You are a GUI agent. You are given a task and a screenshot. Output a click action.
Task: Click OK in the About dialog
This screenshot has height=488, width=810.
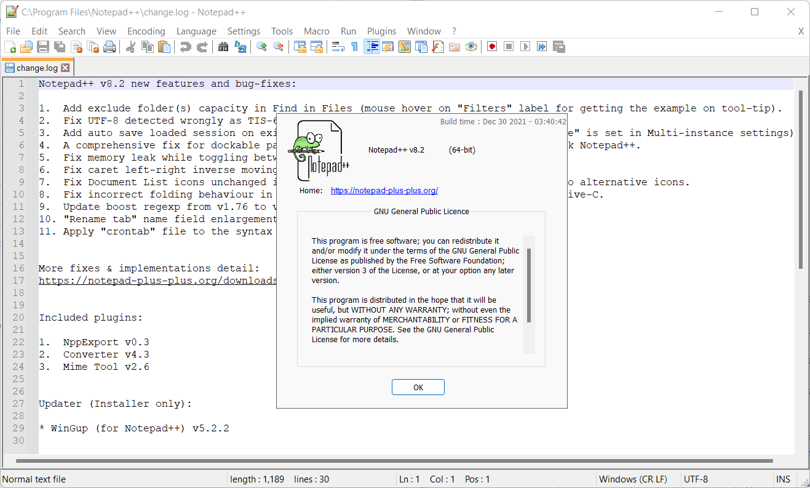[418, 388]
